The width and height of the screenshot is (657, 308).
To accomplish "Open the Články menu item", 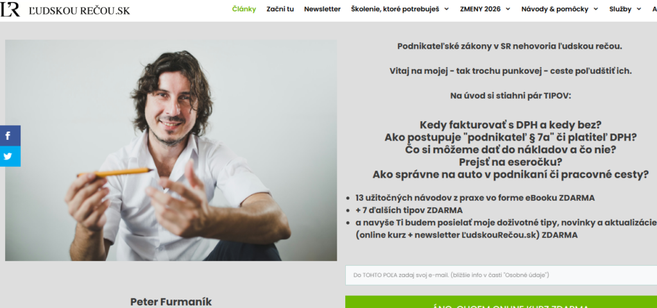I will (x=244, y=9).
